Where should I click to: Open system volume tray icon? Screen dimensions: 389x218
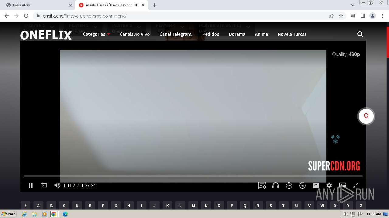point(345,214)
